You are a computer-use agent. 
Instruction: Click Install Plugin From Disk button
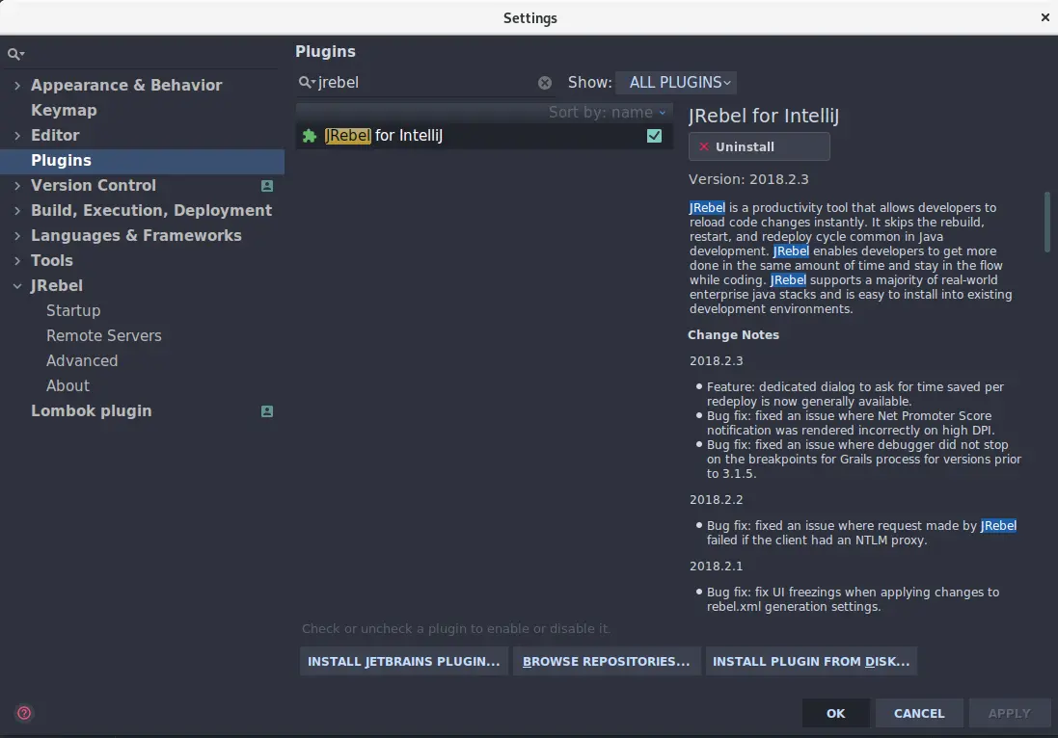(811, 661)
